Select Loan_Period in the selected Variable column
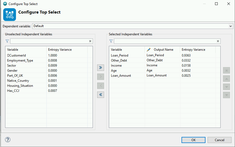 [x=119, y=55]
